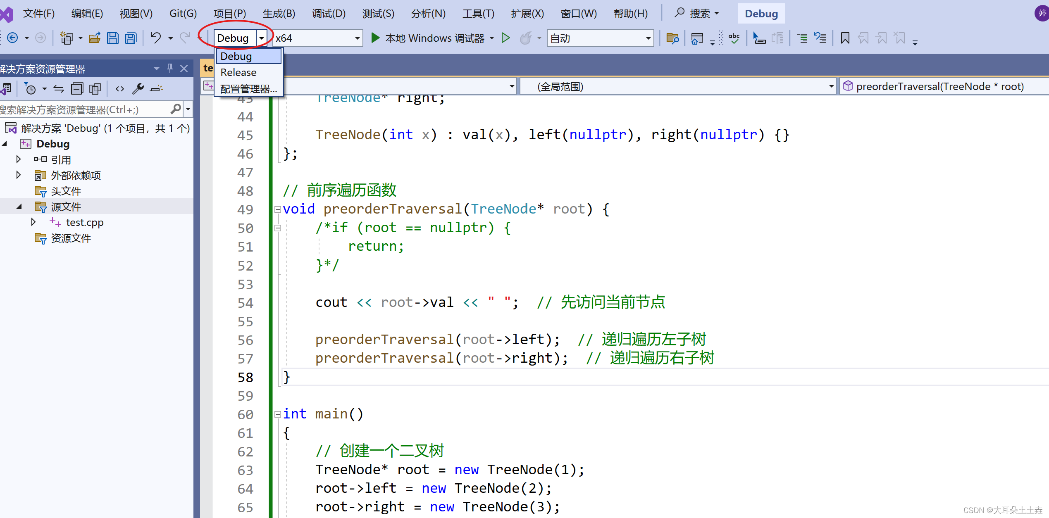
Task: Open pending changes filter clock icon
Action: (x=30, y=88)
